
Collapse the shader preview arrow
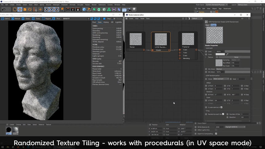(206, 28)
